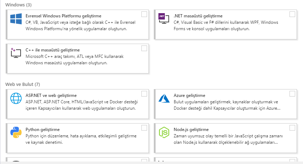303x164 pixels.
Task: Toggle the Azure geliştirme checkbox
Action: click(292, 94)
